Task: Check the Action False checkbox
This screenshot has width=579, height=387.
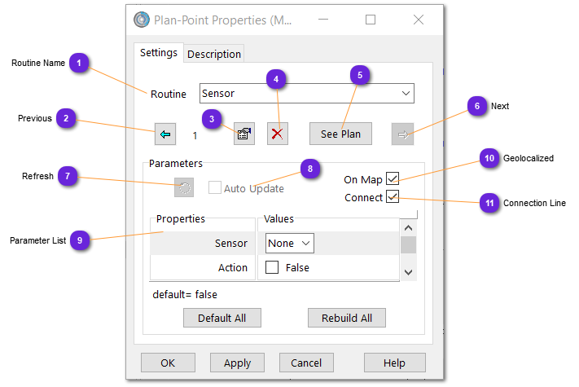Action: [272, 267]
